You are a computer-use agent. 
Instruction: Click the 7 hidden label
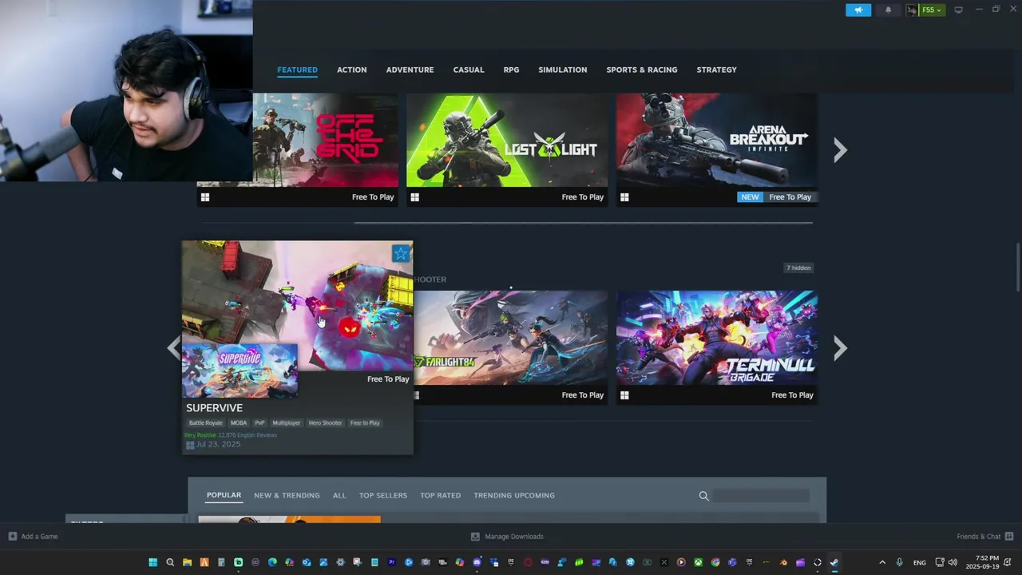pyautogui.click(x=798, y=268)
